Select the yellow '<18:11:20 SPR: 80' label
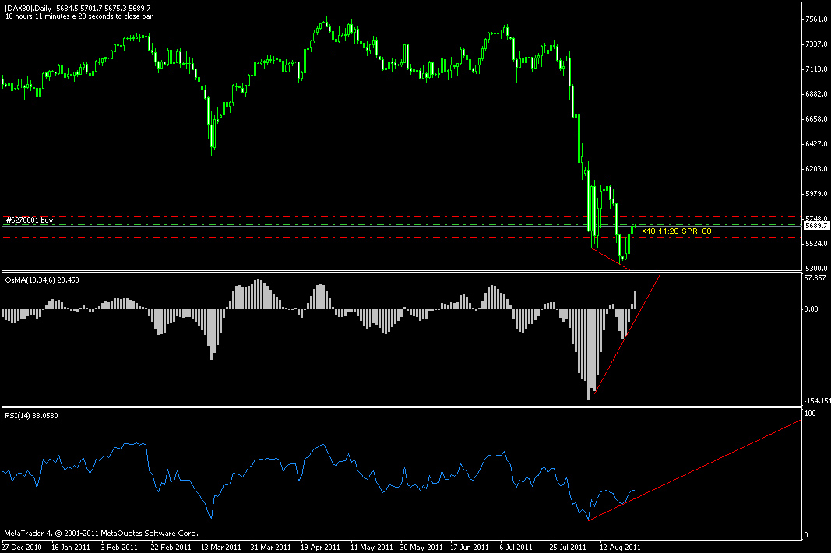This screenshot has width=831, height=553. 677,231
